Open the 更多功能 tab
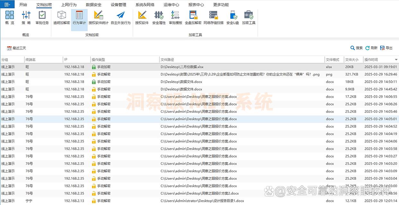The width and height of the screenshot is (399, 205). [x=221, y=5]
